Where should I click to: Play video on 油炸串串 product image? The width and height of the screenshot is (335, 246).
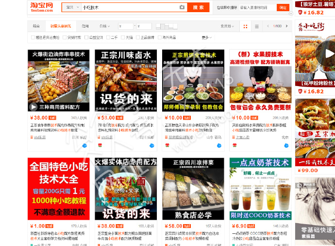coord(33,107)
